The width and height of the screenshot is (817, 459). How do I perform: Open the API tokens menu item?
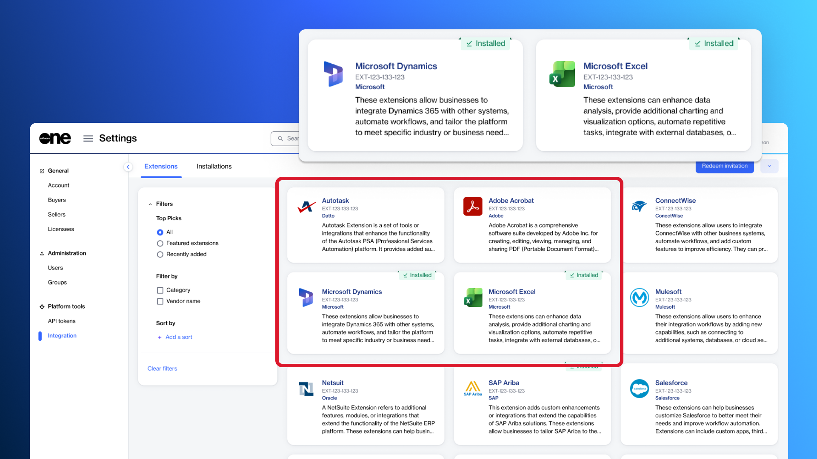[x=62, y=321]
